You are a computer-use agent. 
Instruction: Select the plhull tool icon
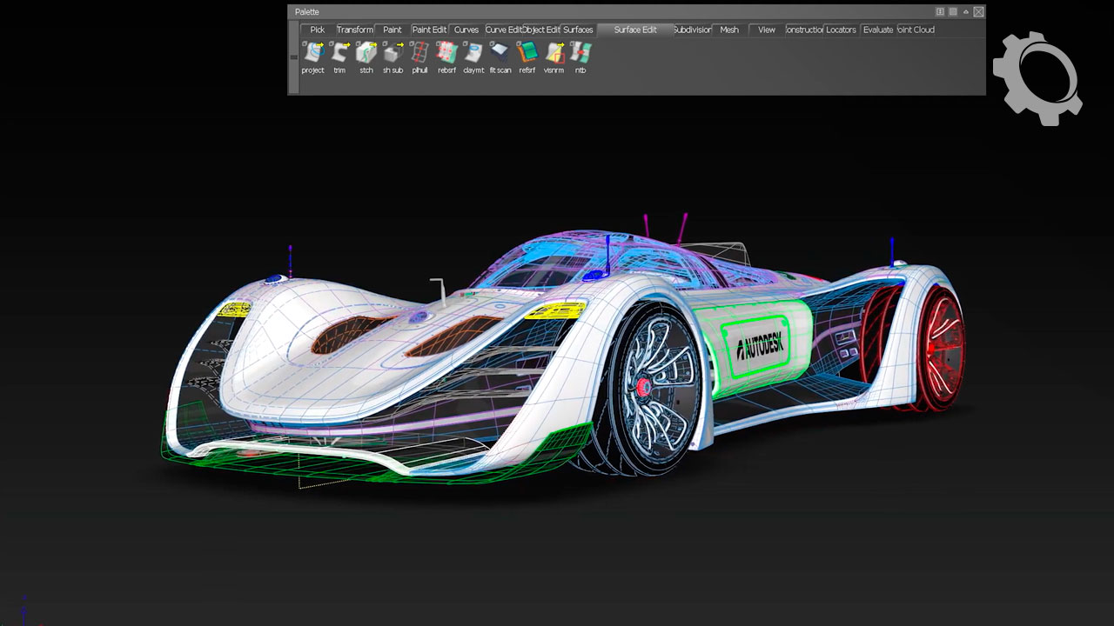tap(419, 53)
